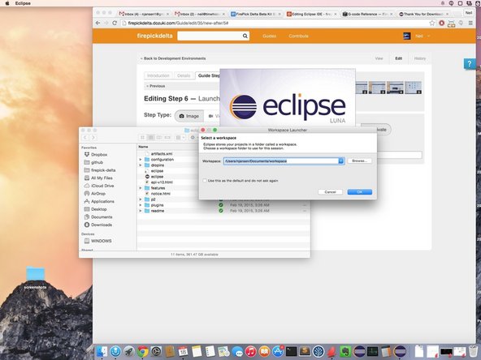Open Google Chrome from the Dock
The height and width of the screenshot is (360, 481).
tap(143, 351)
